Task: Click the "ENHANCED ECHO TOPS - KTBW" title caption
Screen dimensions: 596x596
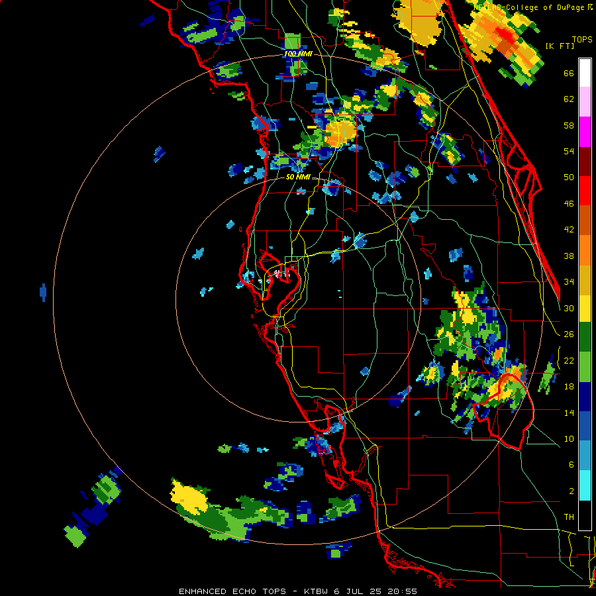Action: 253,591
